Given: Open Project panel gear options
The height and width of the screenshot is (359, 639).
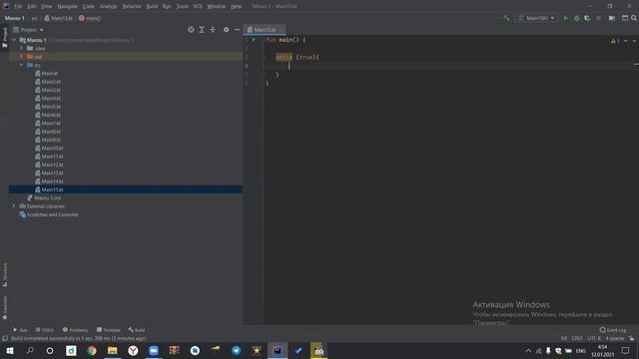Looking at the screenshot, I should pyautogui.click(x=227, y=30).
